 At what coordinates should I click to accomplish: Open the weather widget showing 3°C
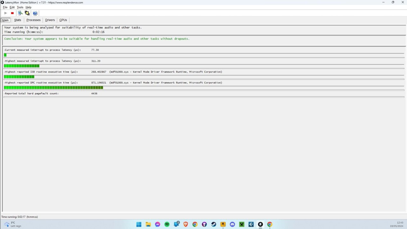pyautogui.click(x=13, y=224)
